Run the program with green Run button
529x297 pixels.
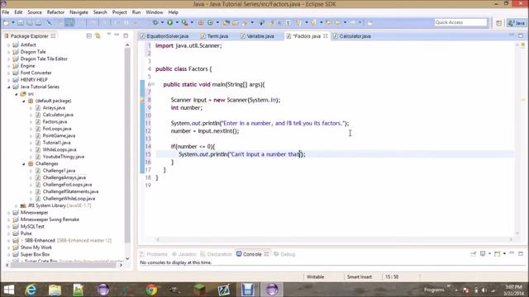coord(169,22)
